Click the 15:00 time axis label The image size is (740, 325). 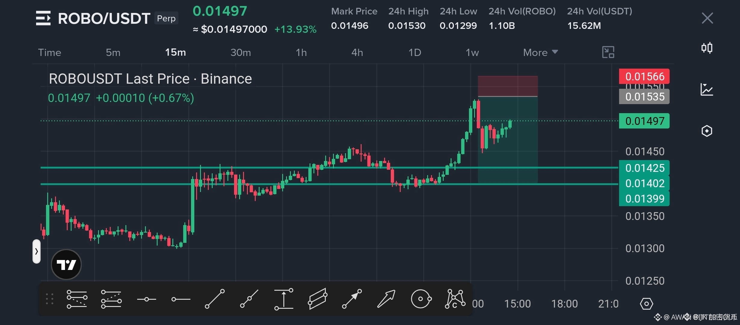pyautogui.click(x=517, y=304)
